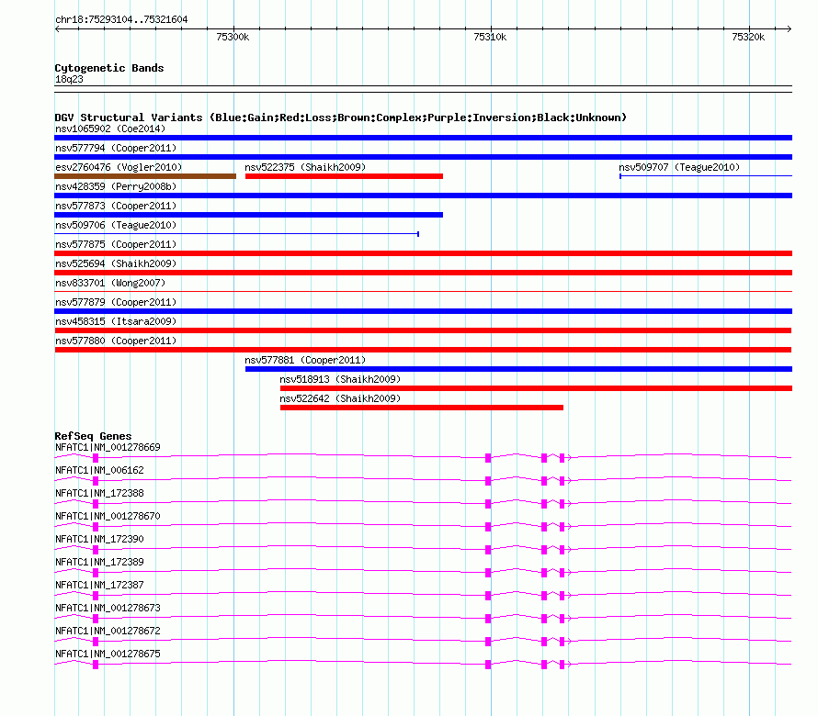Click exon at 75310k on NM_006162 transcript
The image size is (818, 716).
click(488, 481)
